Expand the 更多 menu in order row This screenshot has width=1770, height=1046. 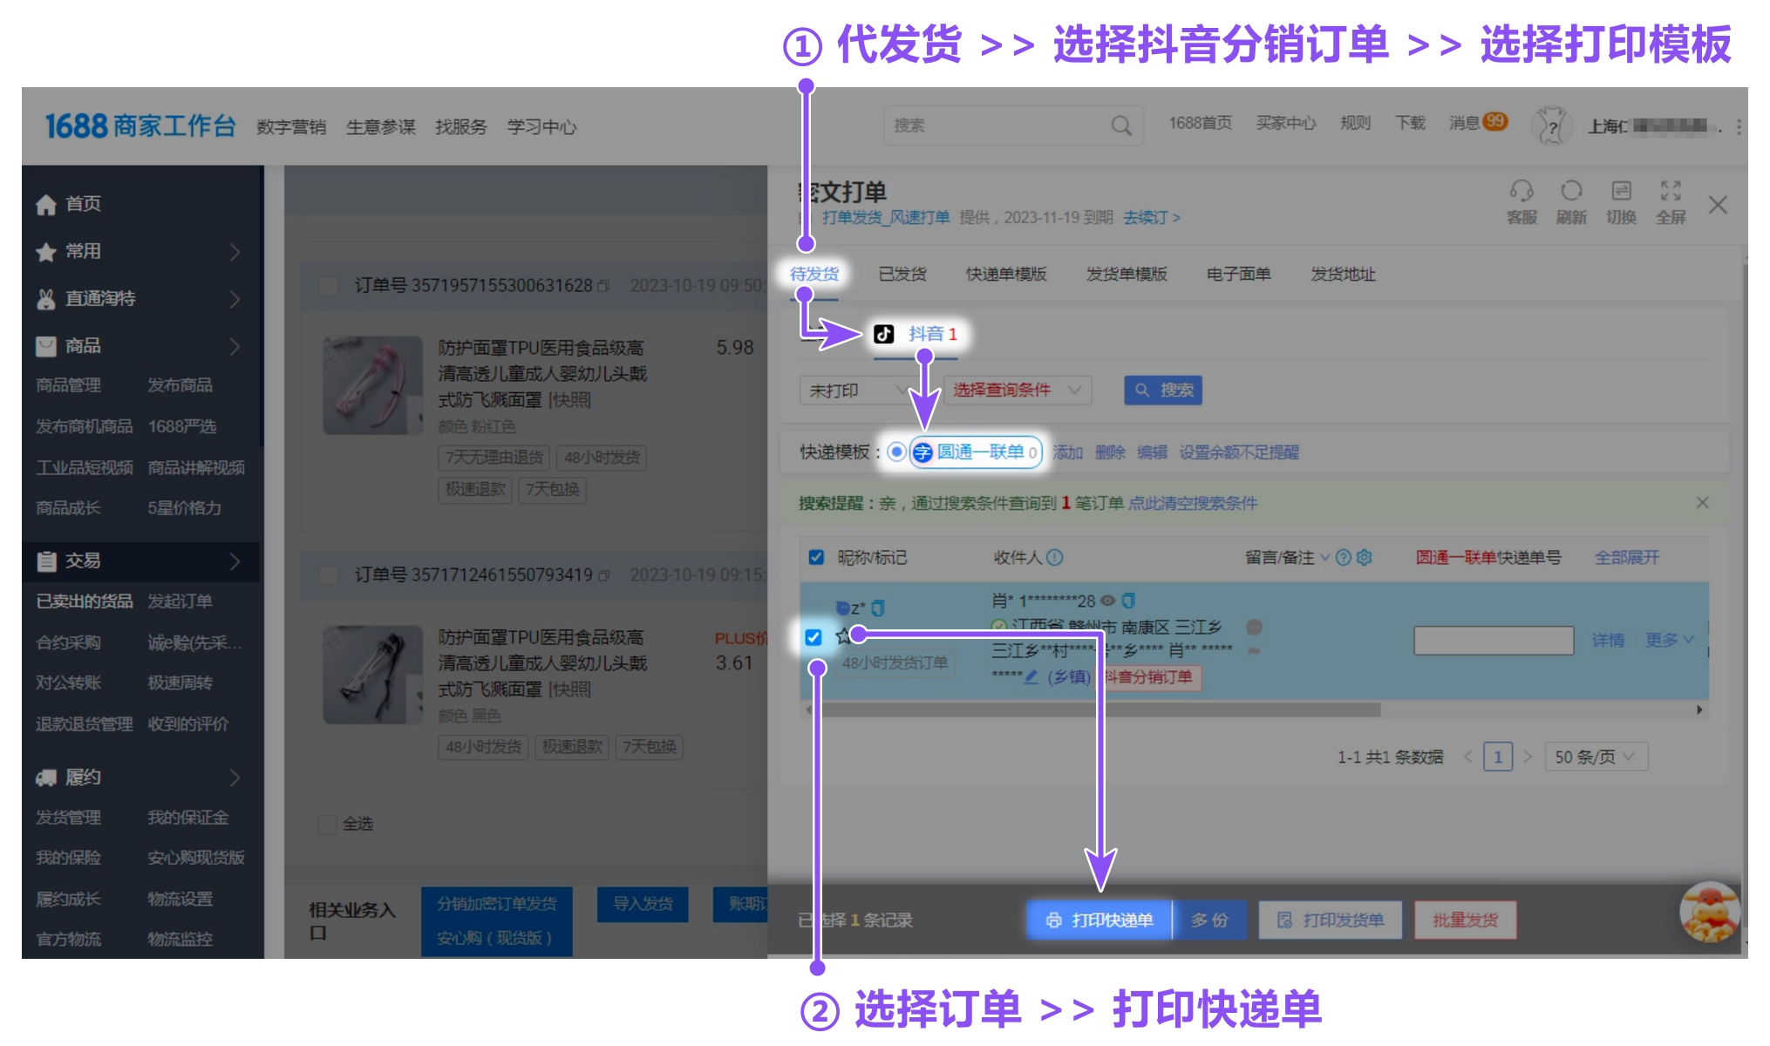(1669, 641)
